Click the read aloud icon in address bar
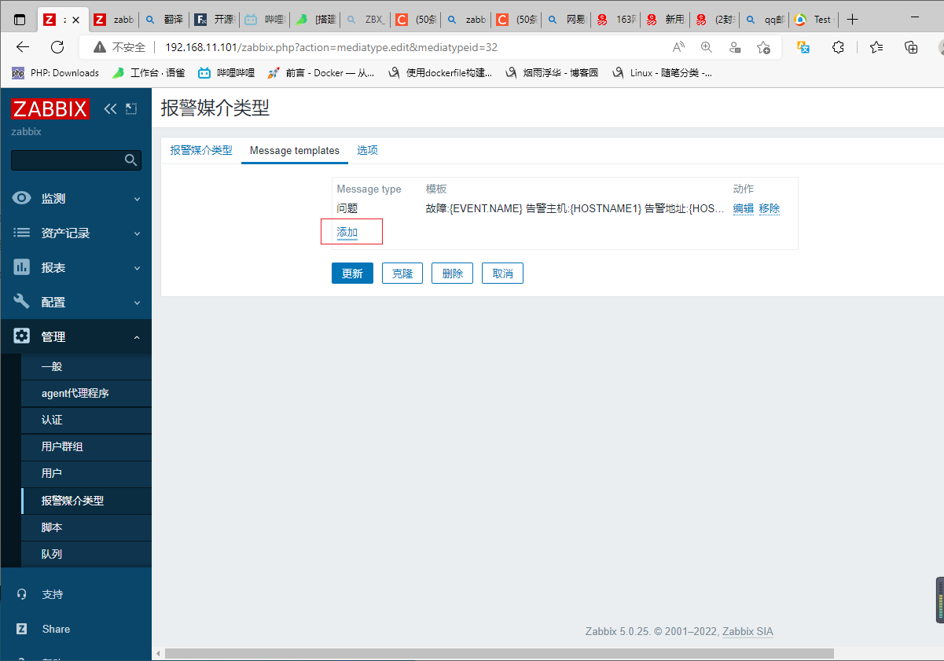 pos(678,47)
